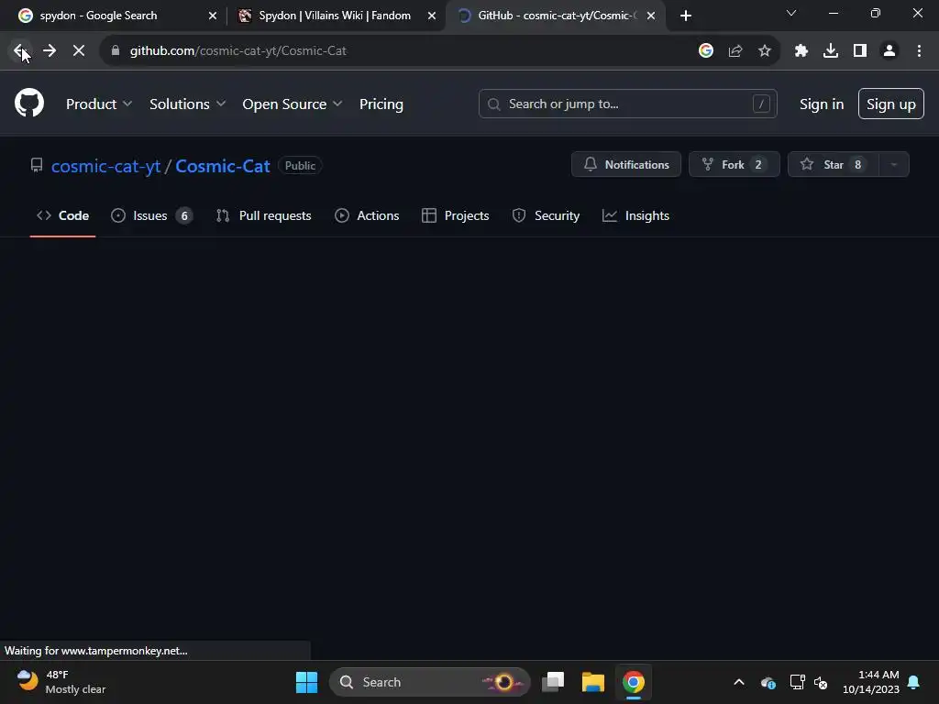Click the Sign up button
The image size is (939, 704).
[x=890, y=104]
